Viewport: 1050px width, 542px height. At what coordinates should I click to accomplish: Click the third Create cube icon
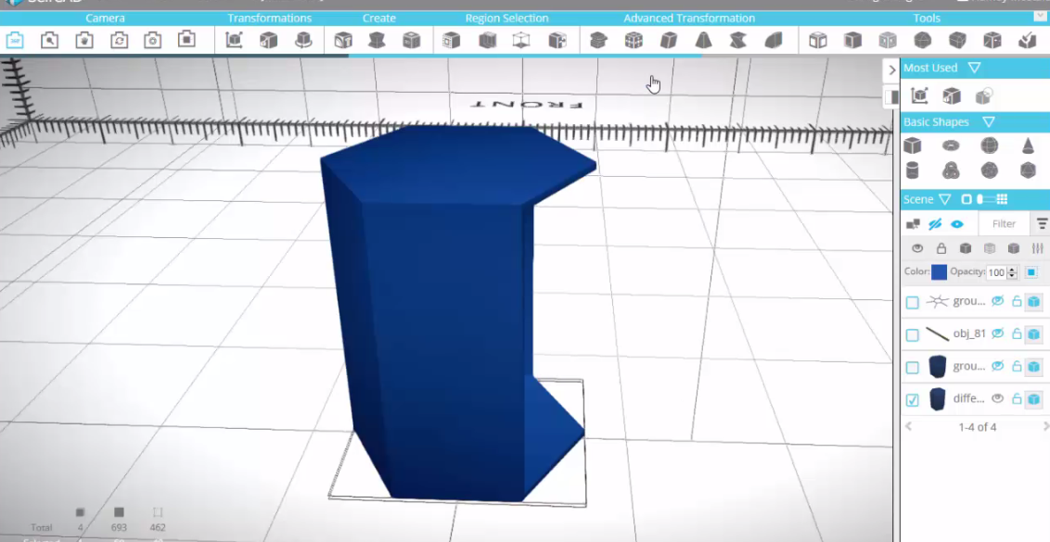(411, 40)
